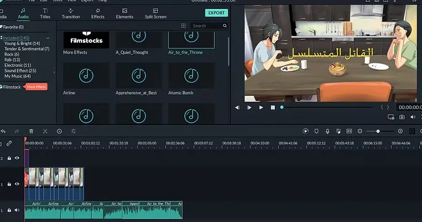Click the render preview icon
The image size is (422, 222).
coord(306,131)
